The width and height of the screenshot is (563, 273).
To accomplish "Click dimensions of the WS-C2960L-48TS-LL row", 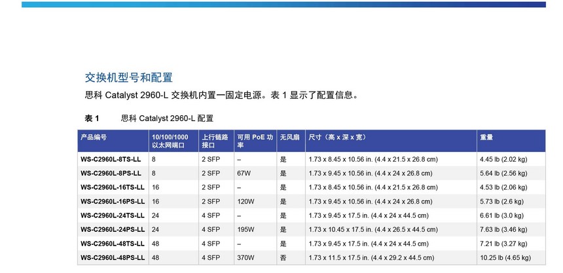I will click(x=369, y=244).
